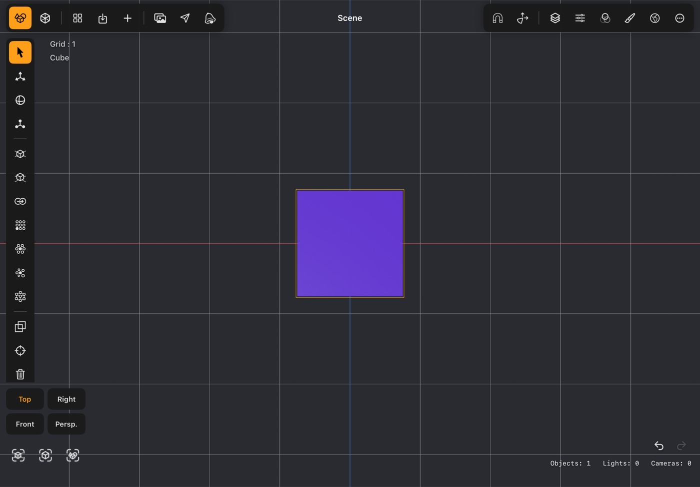The image size is (700, 487).
Task: Click the overlapping squares duplicate icon
Action: click(x=20, y=327)
